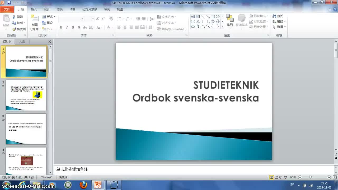
Task: Toggle Strikethrough formatting
Action: click(x=85, y=27)
